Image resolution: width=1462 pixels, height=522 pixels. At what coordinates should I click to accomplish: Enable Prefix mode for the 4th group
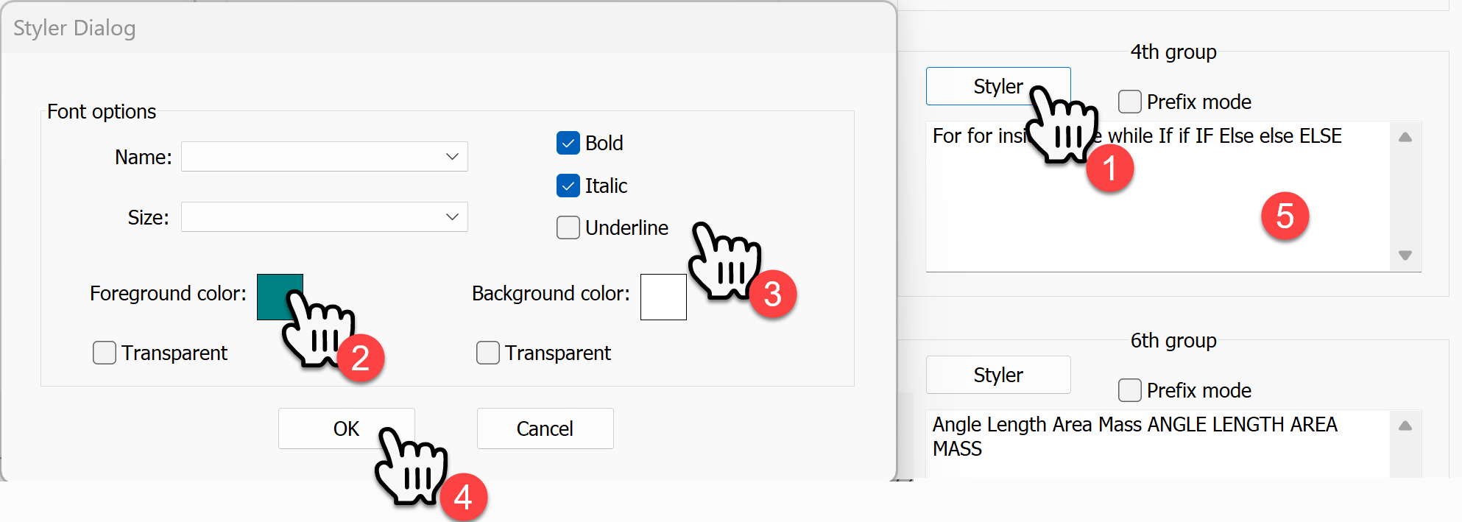coord(1129,101)
